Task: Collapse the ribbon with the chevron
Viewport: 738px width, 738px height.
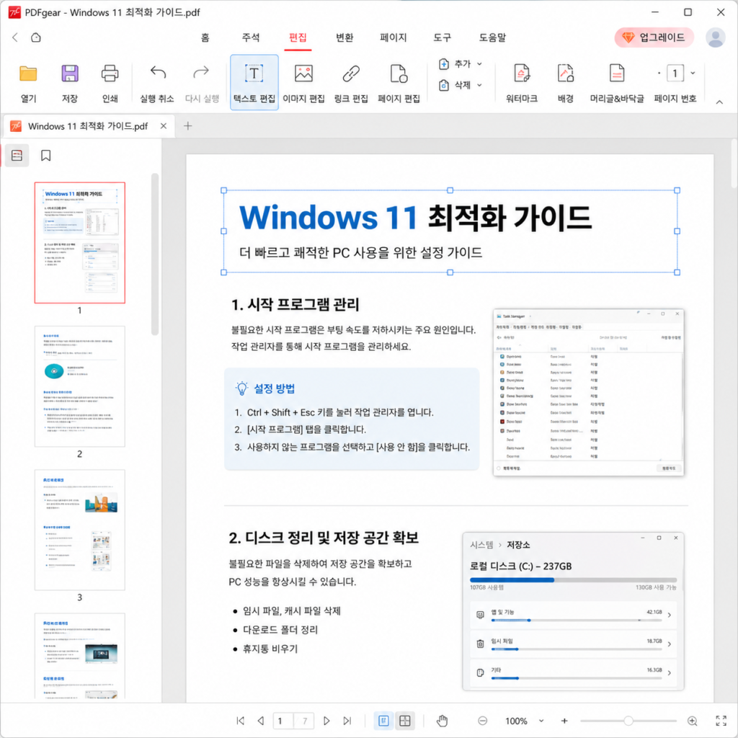Action: point(719,102)
